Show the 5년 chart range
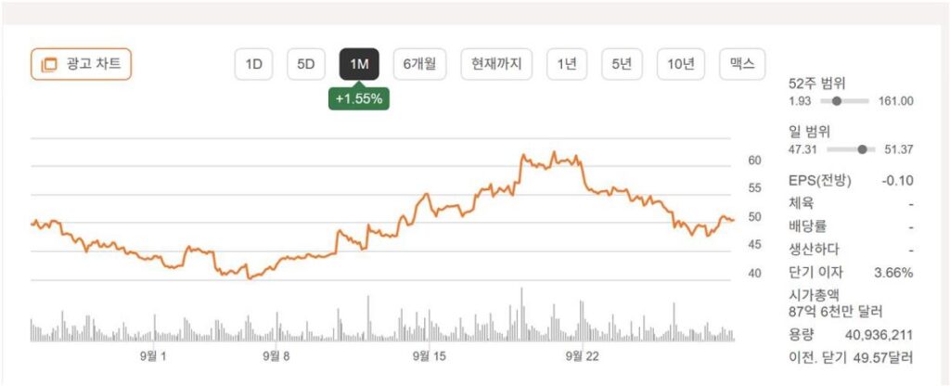The width and height of the screenshot is (950, 386). coord(622,64)
